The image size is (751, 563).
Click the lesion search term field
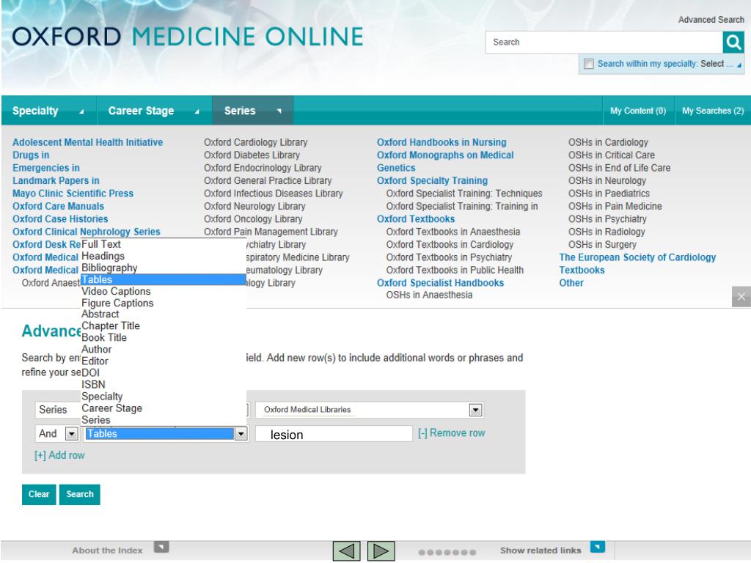(334, 434)
